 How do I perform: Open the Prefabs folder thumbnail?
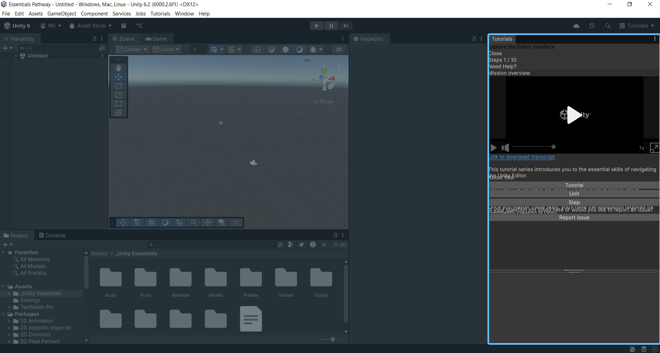pyautogui.click(x=251, y=277)
